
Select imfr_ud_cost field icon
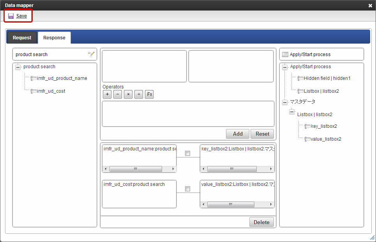(34, 91)
